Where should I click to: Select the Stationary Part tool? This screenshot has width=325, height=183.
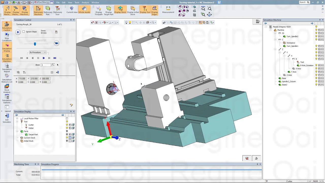point(48,11)
